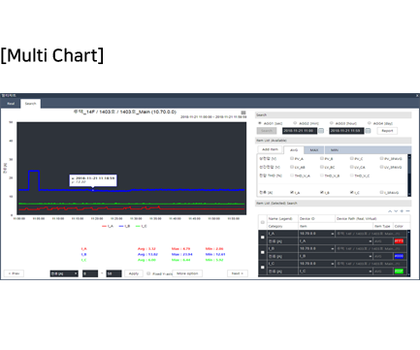
Task: Check the LV_AB item checkbox
Action: tap(292, 167)
